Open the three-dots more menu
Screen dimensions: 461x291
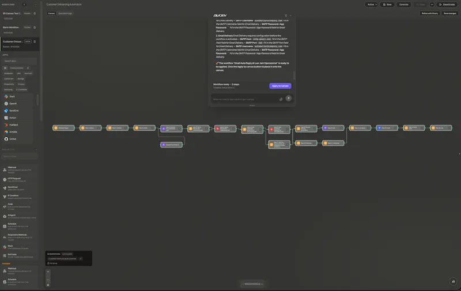pyautogui.click(x=432, y=5)
